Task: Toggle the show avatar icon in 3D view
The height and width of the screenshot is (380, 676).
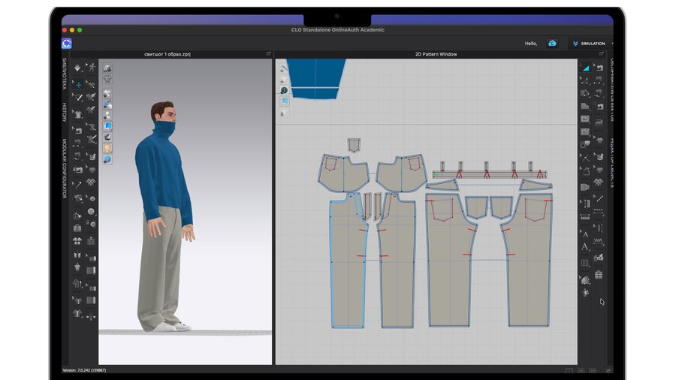Action: click(107, 147)
